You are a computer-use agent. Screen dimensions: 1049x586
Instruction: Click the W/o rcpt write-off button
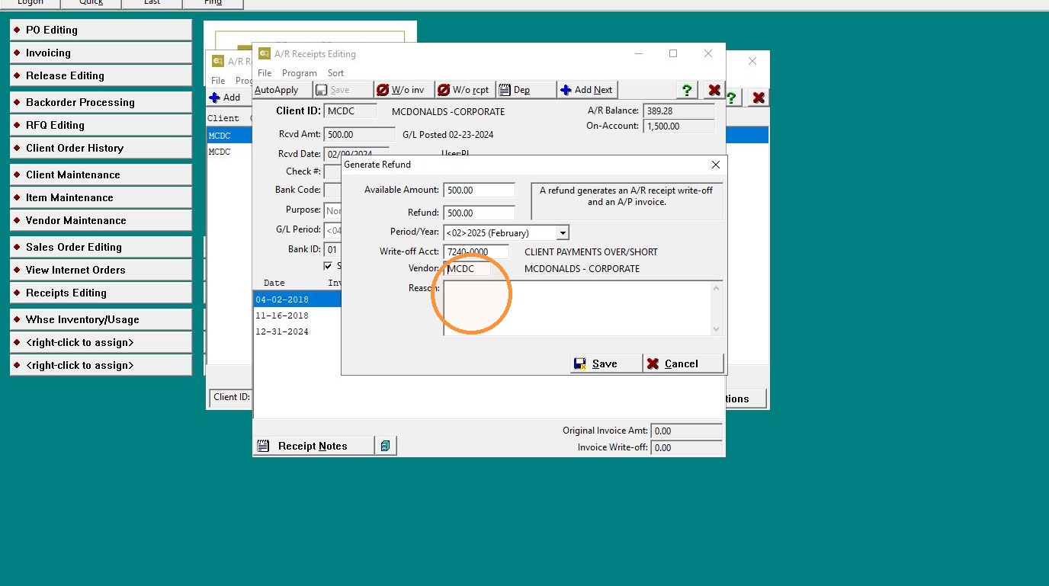[x=465, y=90]
